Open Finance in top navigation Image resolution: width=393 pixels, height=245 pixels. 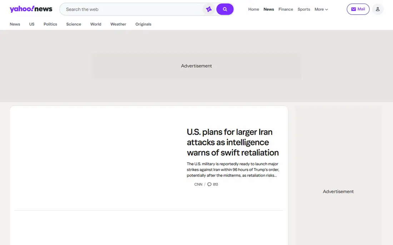[286, 9]
